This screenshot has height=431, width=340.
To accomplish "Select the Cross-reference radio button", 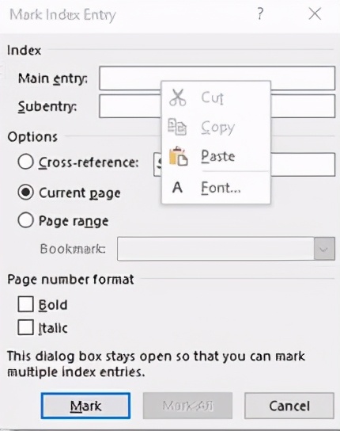I will coord(26,162).
